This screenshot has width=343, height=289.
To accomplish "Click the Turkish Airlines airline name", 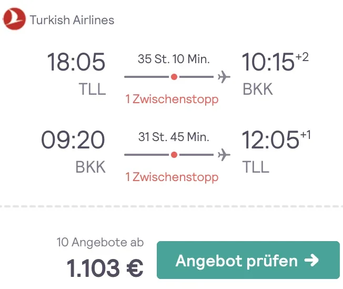I will pyautogui.click(x=72, y=21).
